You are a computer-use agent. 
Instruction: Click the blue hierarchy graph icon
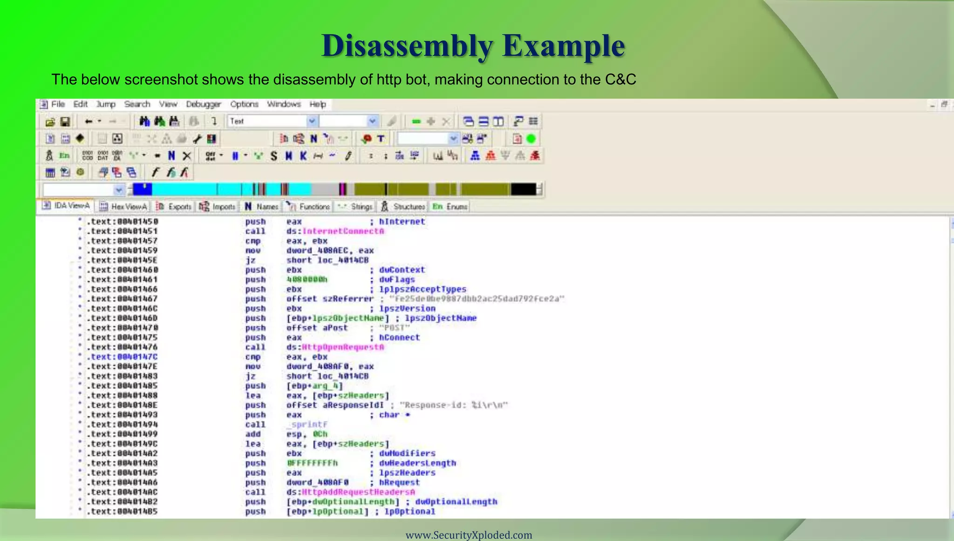click(x=475, y=156)
